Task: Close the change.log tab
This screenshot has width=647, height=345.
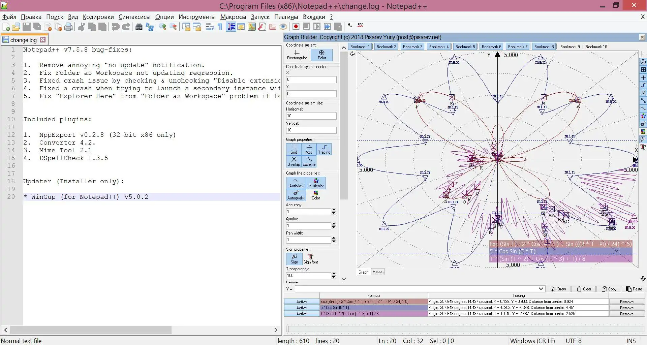Action: [42, 40]
